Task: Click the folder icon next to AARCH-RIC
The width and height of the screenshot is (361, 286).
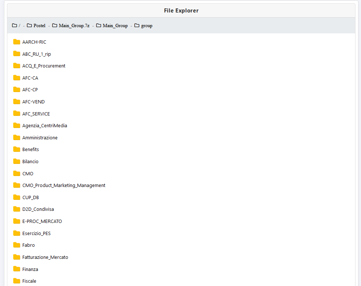Action: pos(17,42)
